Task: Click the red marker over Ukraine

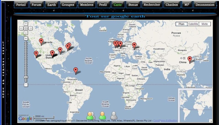Action: (134, 46)
